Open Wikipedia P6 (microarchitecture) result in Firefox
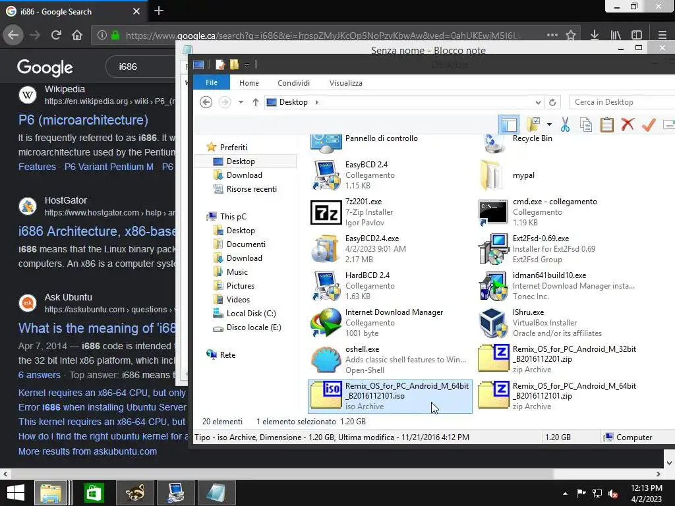 click(83, 120)
